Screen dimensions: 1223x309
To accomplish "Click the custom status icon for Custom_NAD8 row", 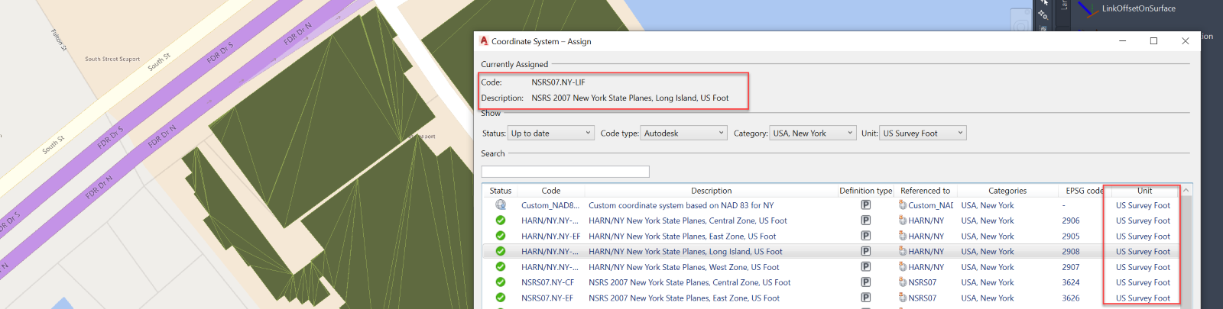I will pos(501,205).
